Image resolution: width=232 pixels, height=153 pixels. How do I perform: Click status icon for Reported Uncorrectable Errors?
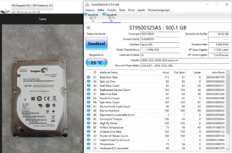coord(89,115)
